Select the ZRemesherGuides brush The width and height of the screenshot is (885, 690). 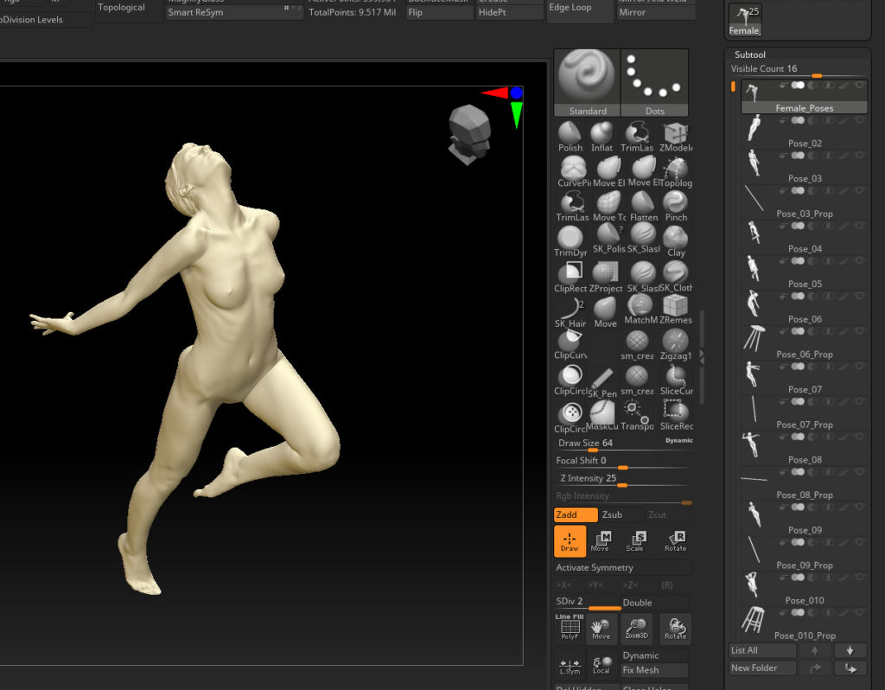coord(675,310)
